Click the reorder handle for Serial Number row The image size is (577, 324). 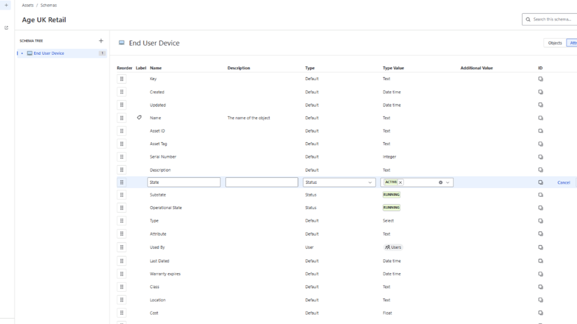tap(122, 157)
